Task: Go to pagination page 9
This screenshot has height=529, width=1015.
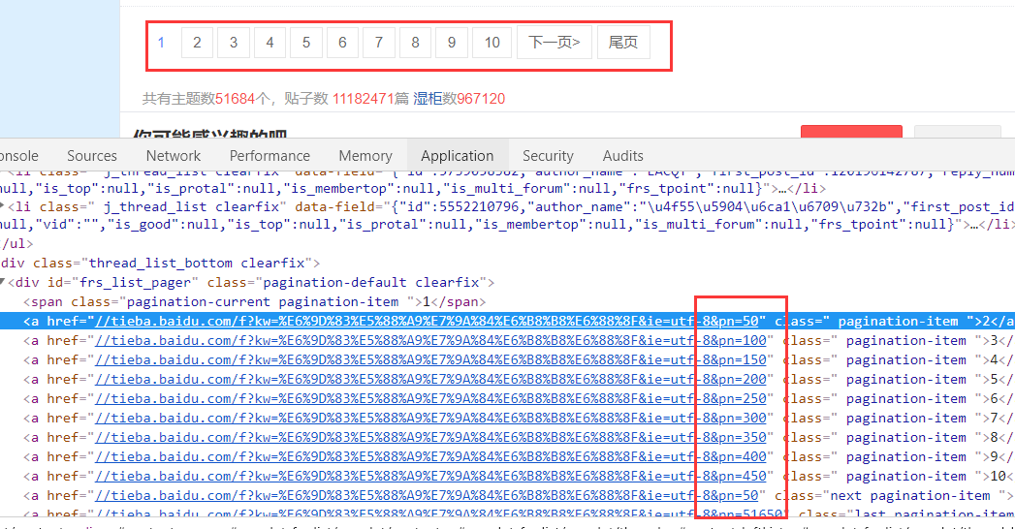Action: 452,43
